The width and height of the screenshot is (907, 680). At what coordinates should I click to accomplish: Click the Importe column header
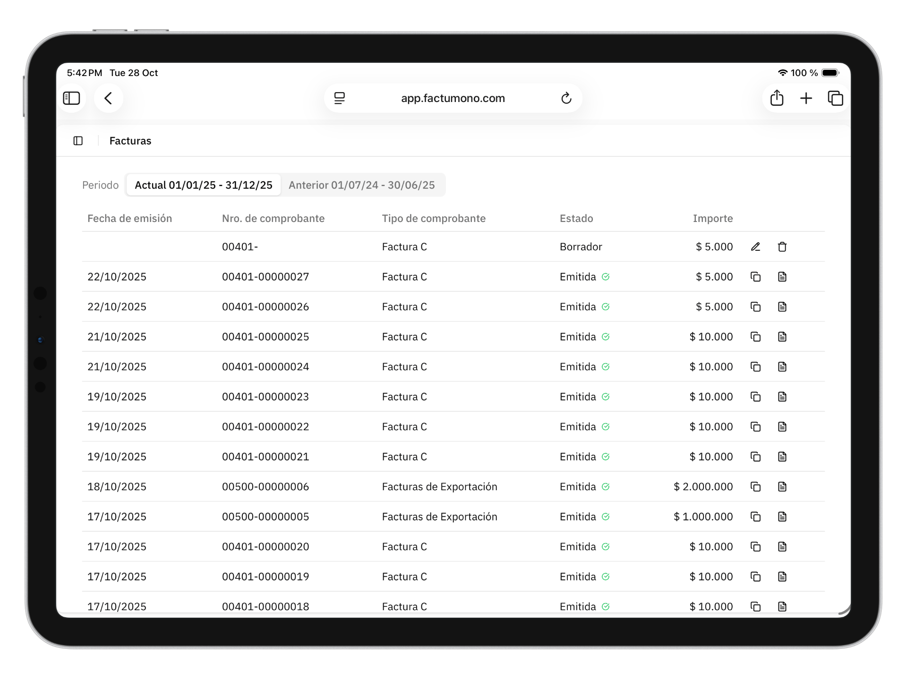tap(712, 218)
